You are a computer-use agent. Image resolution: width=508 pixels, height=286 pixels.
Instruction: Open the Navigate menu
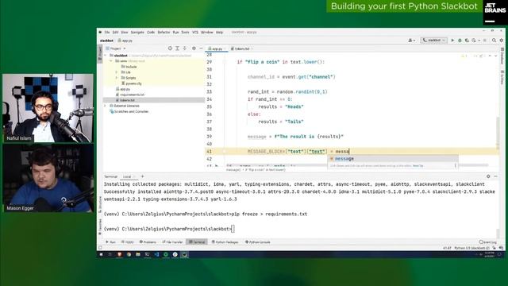(137, 32)
